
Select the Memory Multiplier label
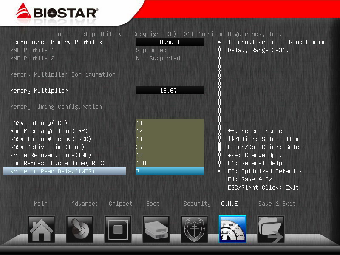tap(39, 91)
